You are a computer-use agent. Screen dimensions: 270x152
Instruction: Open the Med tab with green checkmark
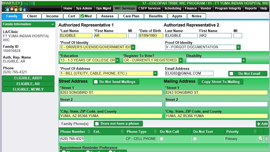tap(86, 16)
